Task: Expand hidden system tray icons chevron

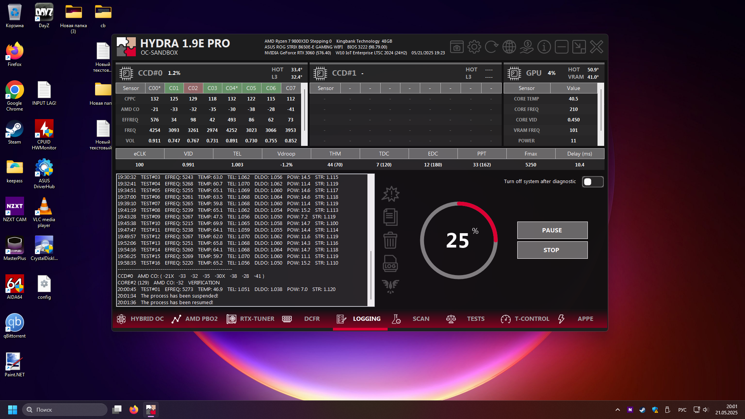Action: 618,410
